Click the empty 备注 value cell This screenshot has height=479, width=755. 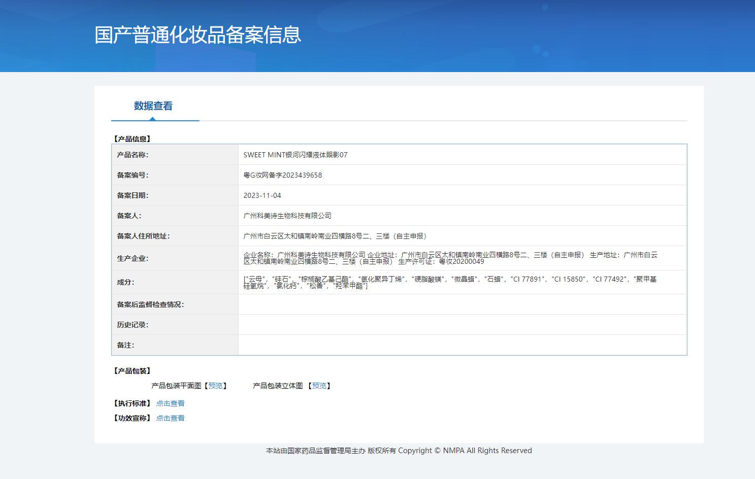(462, 345)
